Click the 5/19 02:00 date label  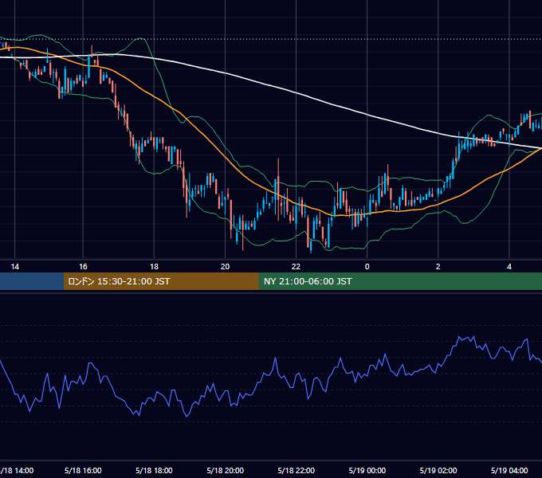pos(438,470)
